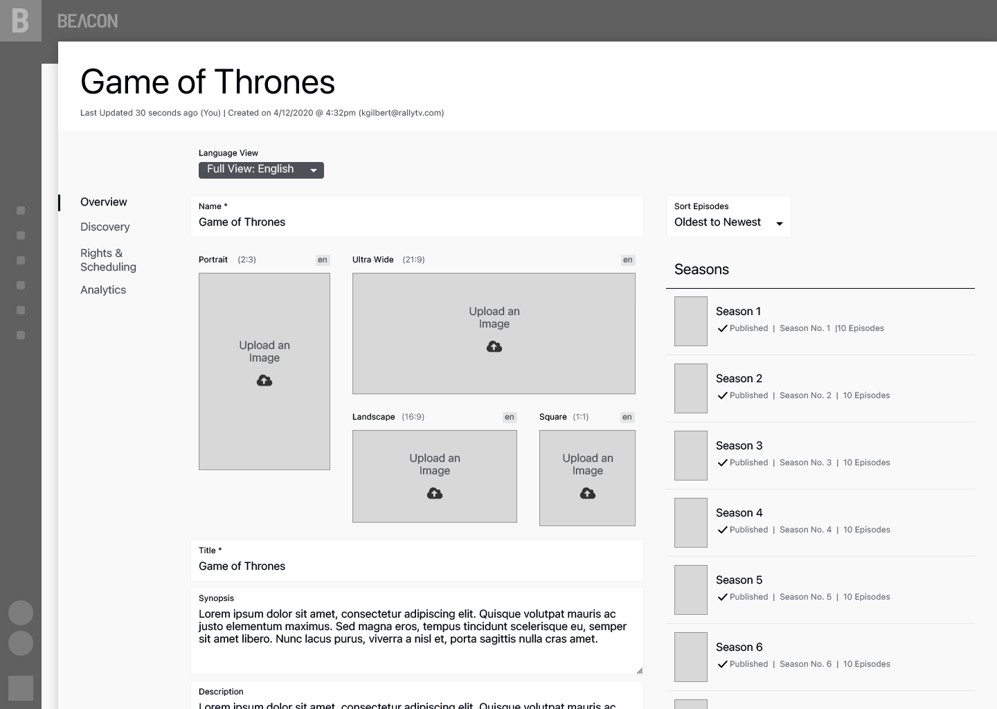Click the Square format upload cloud icon
Image resolution: width=997 pixels, height=709 pixels.
[587, 493]
